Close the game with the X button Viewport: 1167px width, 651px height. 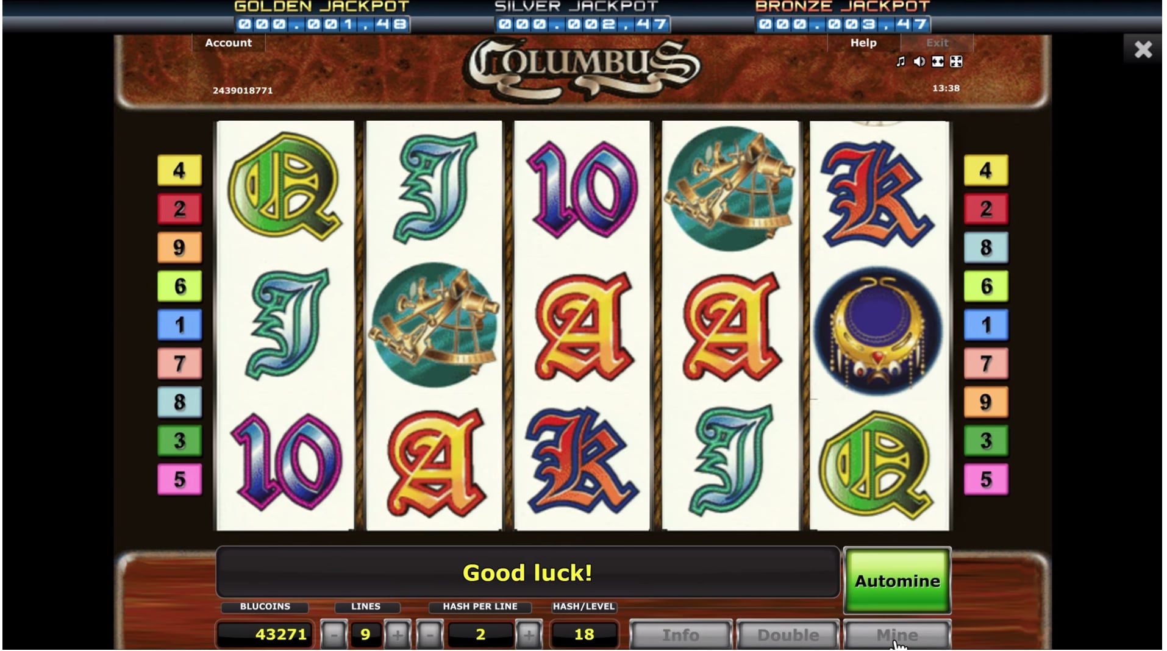[1143, 49]
